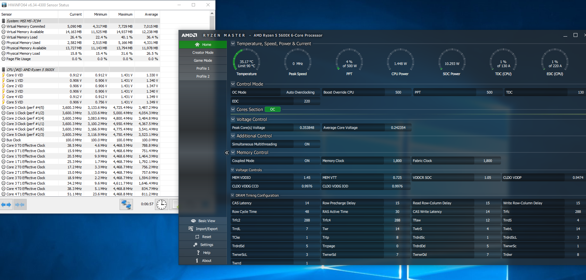The height and width of the screenshot is (280, 586).
Task: Click the Average column header in HWiNFO
Action: pyautogui.click(x=147, y=14)
